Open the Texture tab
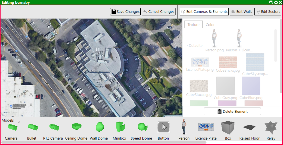The width and height of the screenshot is (283, 145). pyautogui.click(x=194, y=25)
